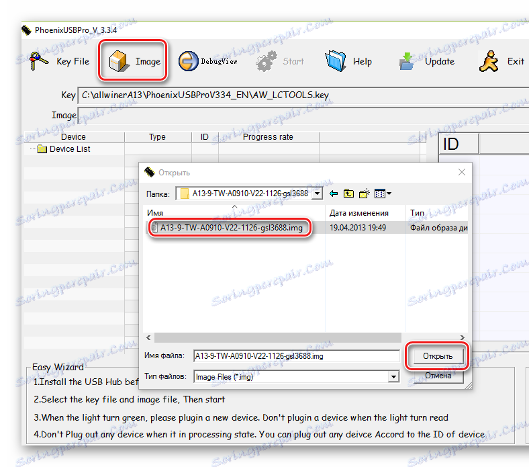Click the file type text Файл образа ди
The height and width of the screenshot is (467, 529).
438,228
